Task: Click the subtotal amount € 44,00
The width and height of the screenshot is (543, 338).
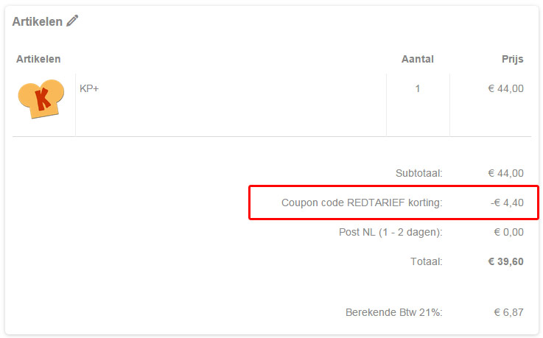Action: click(505, 173)
